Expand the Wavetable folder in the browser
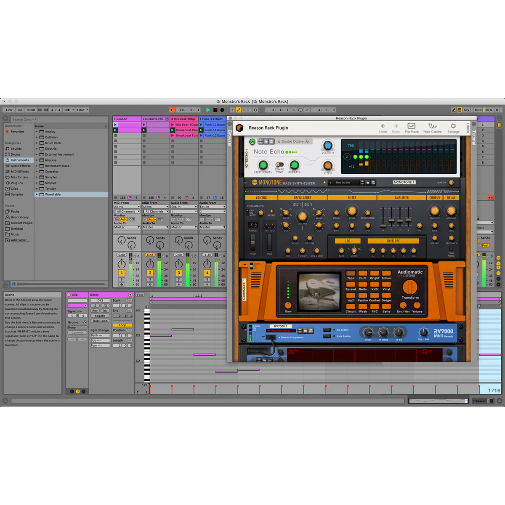The width and height of the screenshot is (505, 505). [37, 194]
